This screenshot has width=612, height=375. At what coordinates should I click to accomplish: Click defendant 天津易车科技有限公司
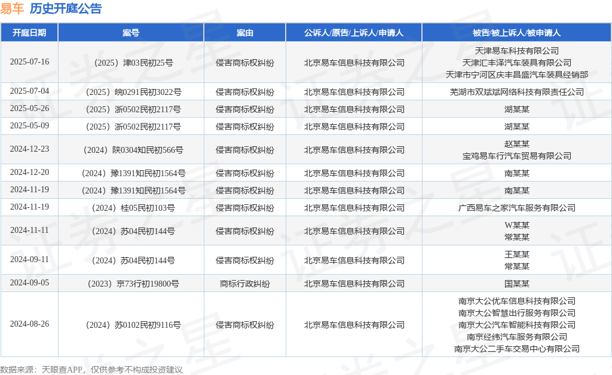pos(517,51)
